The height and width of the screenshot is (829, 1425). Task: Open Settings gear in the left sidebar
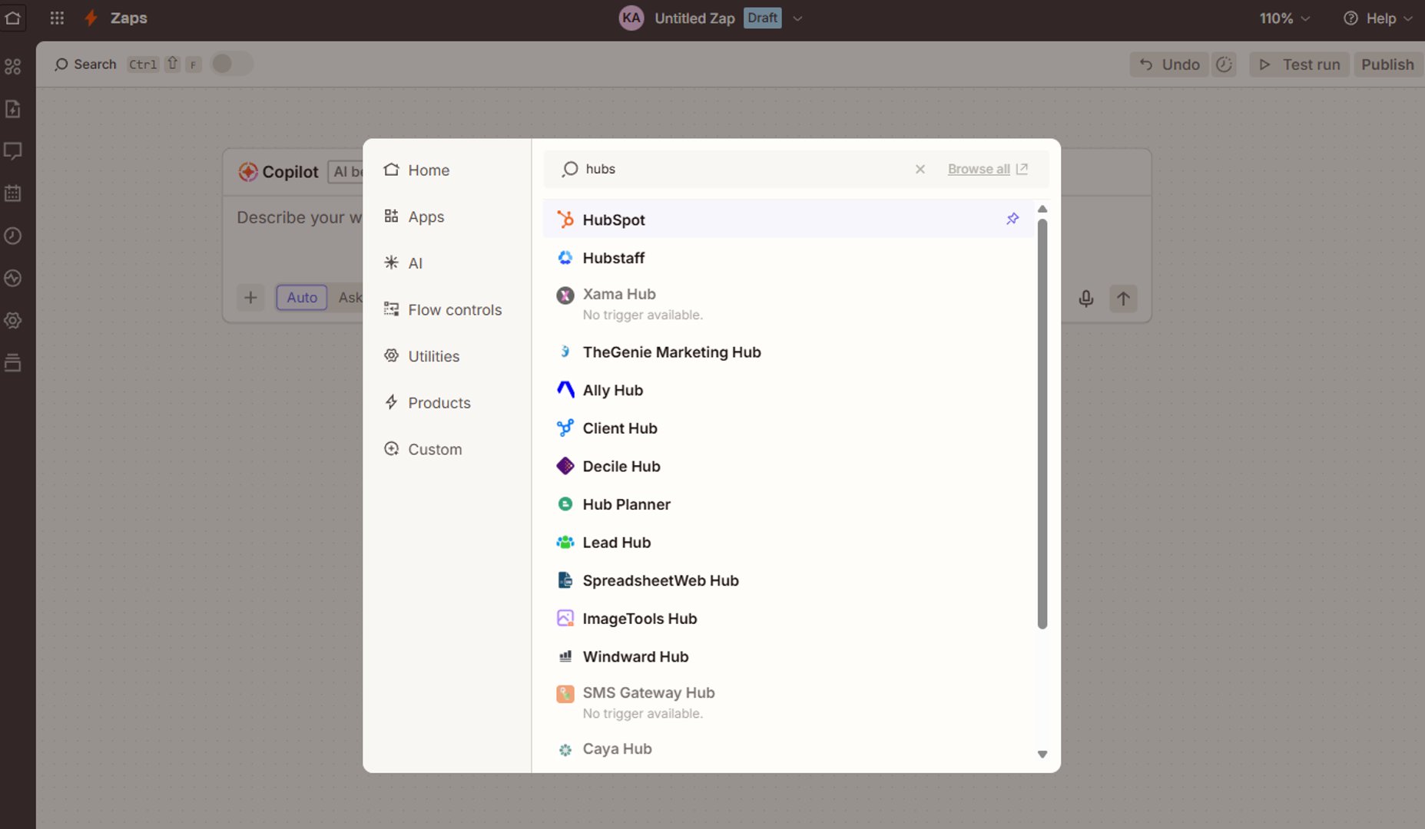coord(12,321)
